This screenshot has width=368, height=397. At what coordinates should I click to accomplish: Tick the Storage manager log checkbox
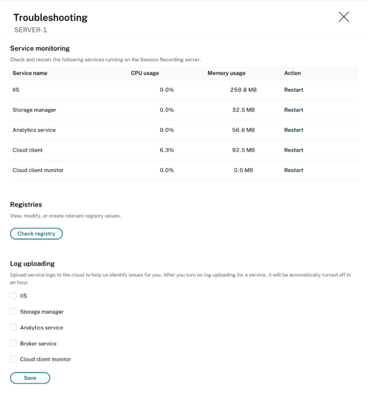point(14,312)
